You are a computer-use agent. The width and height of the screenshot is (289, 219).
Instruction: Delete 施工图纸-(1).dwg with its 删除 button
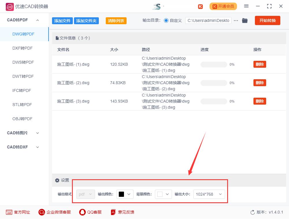coord(260,64)
